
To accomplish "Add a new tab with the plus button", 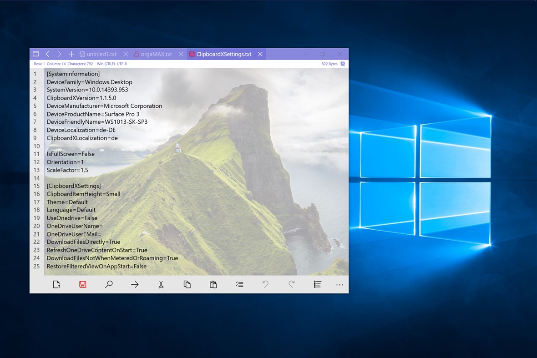I will tap(71, 54).
